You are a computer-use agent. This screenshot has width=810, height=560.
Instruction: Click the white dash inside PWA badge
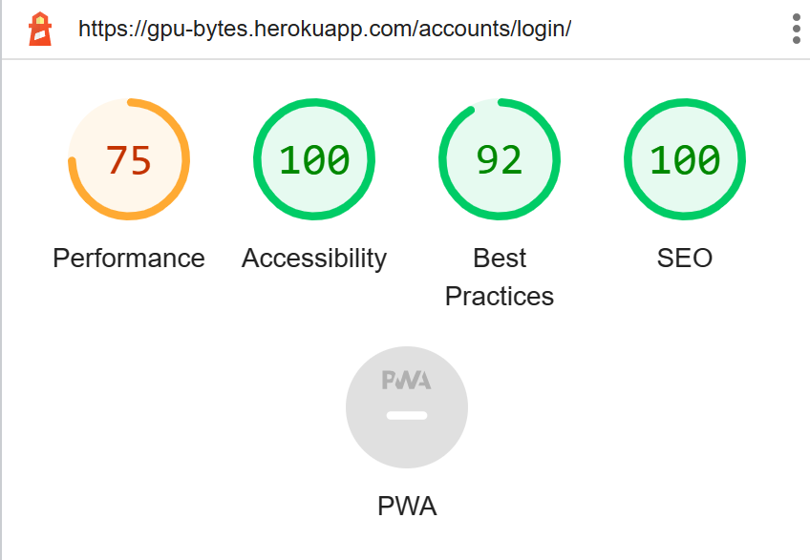point(407,416)
